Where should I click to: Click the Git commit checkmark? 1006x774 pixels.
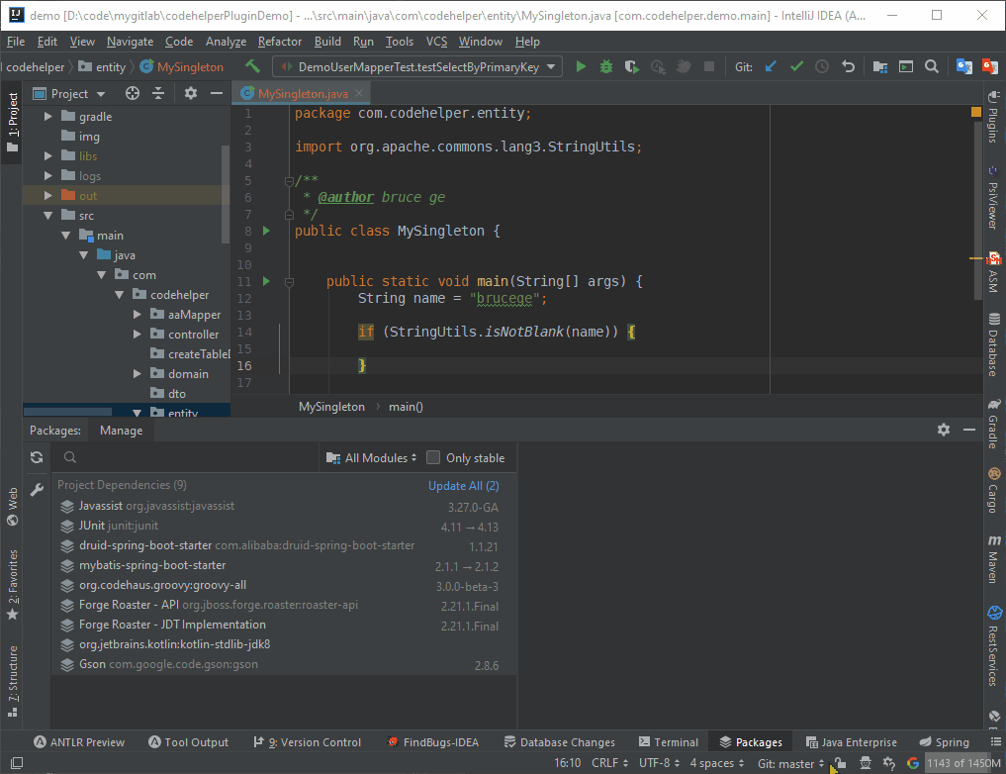coord(796,66)
